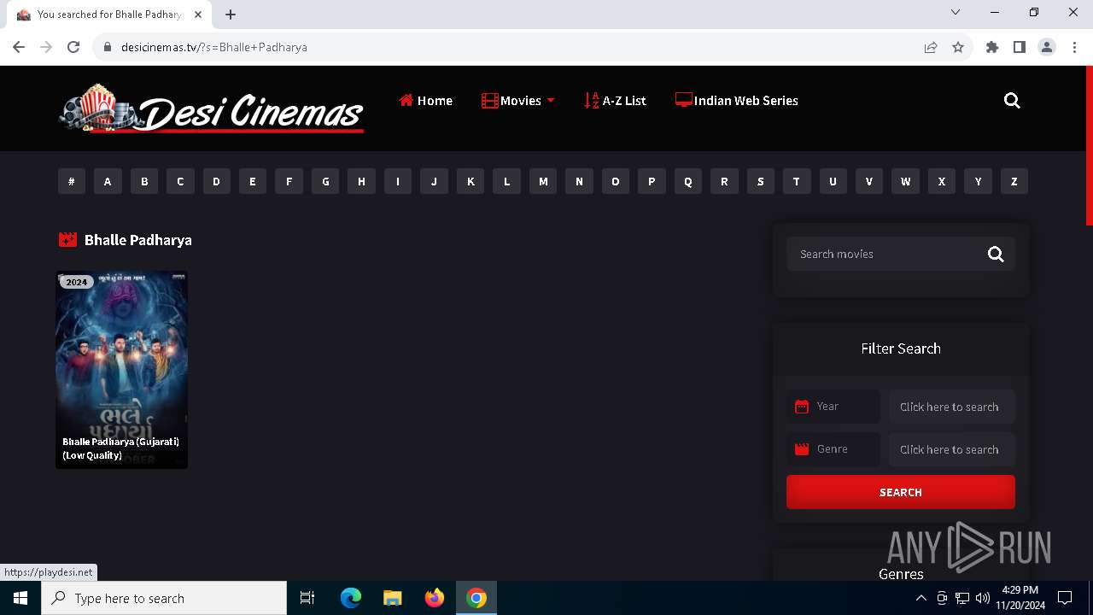Open File Explorer from taskbar

click(393, 598)
